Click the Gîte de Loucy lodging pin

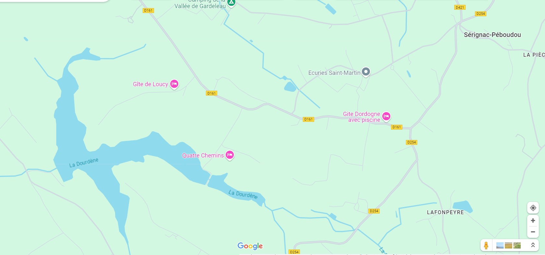(x=174, y=84)
